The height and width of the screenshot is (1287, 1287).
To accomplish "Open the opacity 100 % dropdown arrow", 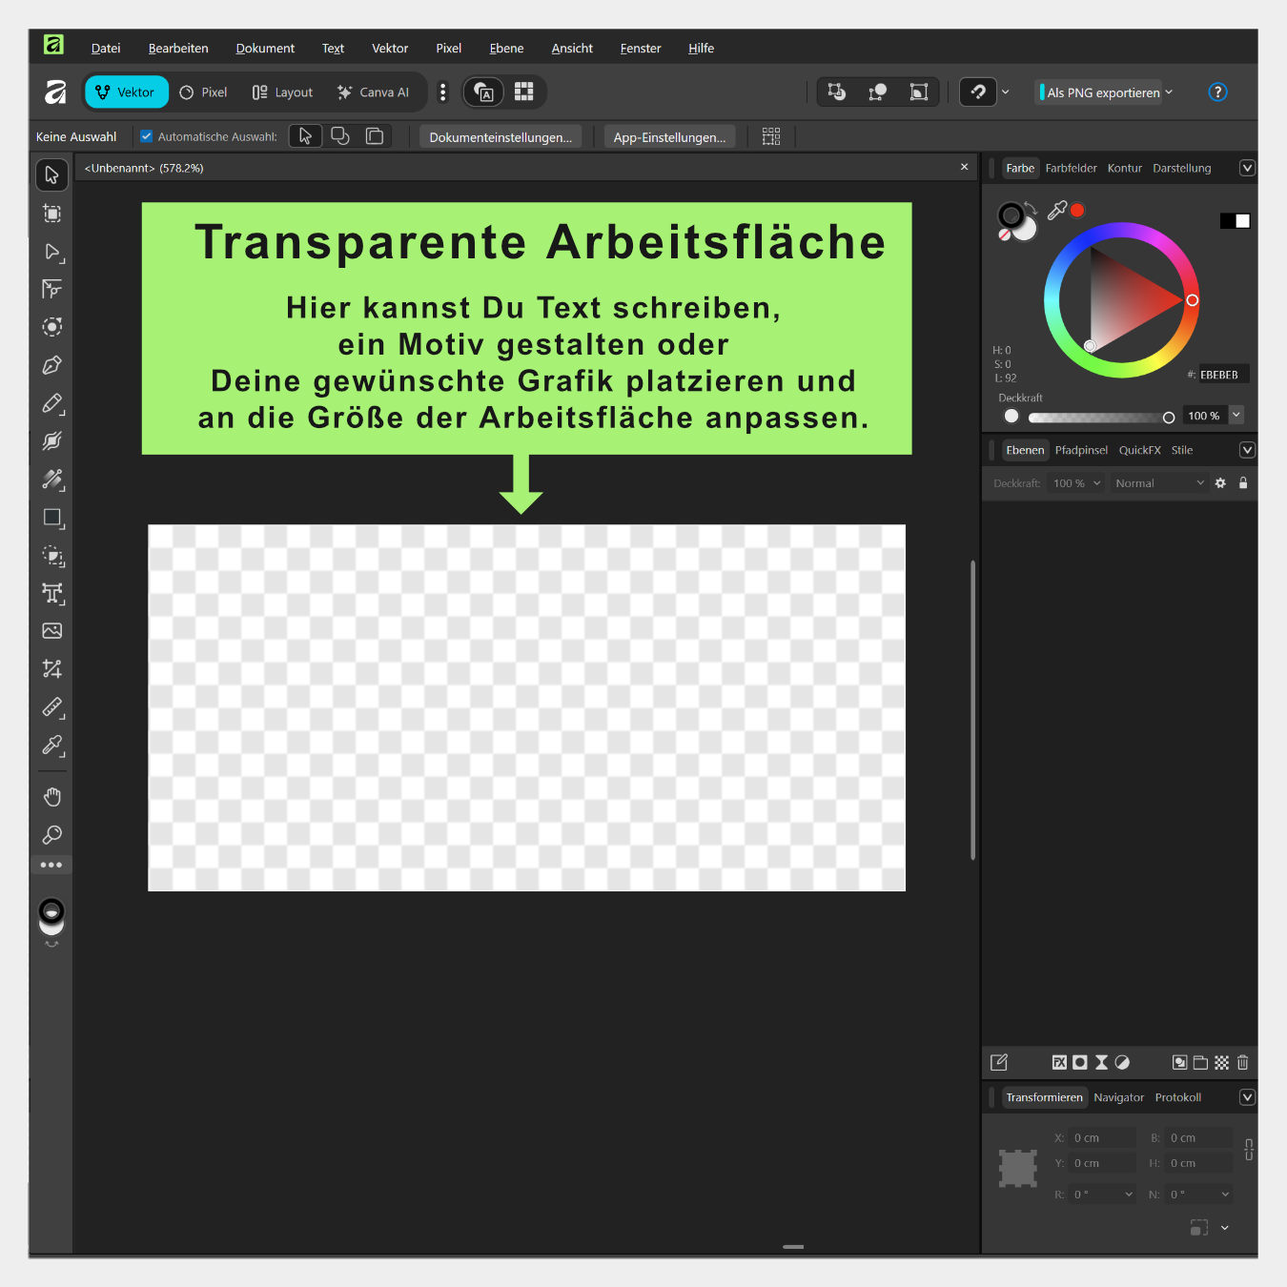I will [1236, 415].
